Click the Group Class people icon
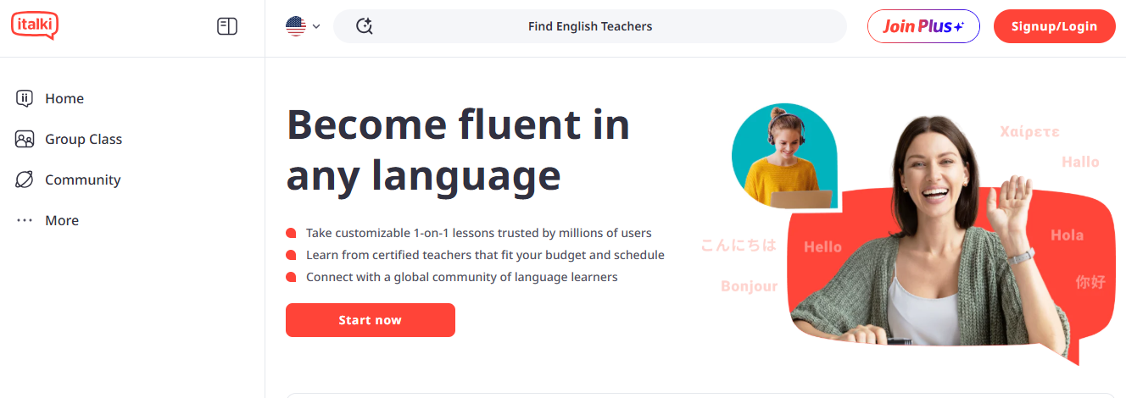This screenshot has height=398, width=1126. coord(25,139)
